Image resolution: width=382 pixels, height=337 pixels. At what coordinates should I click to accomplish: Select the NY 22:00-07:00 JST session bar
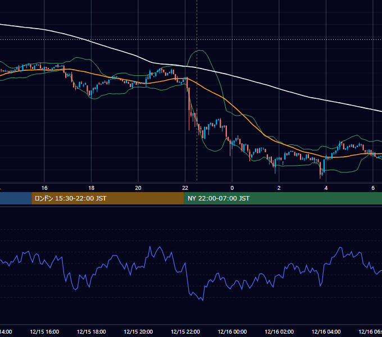283,198
